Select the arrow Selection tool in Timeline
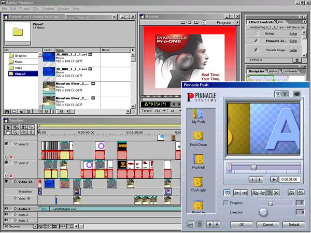The width and height of the screenshot is (311, 233). point(8,127)
